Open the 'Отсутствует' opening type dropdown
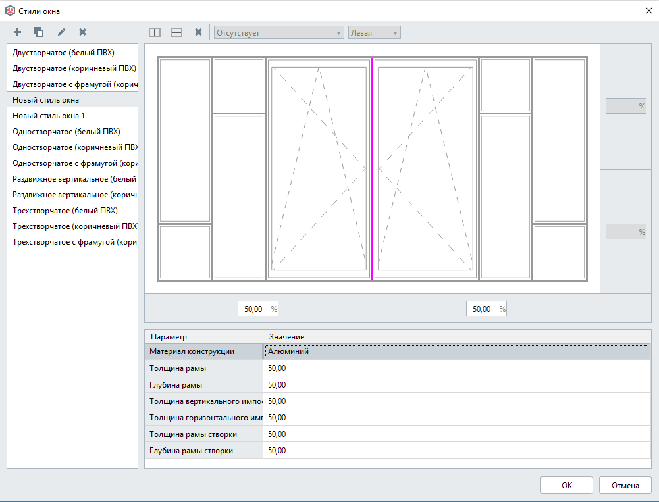This screenshot has width=659, height=502. 278,33
